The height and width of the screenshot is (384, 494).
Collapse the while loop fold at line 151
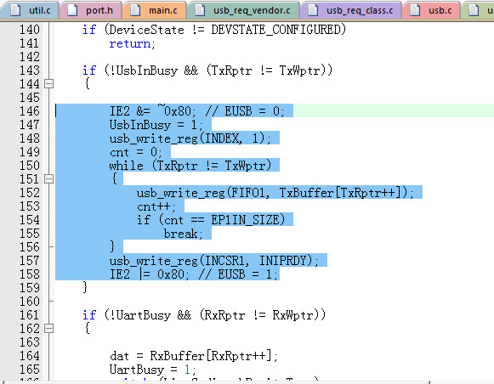[x=48, y=179]
